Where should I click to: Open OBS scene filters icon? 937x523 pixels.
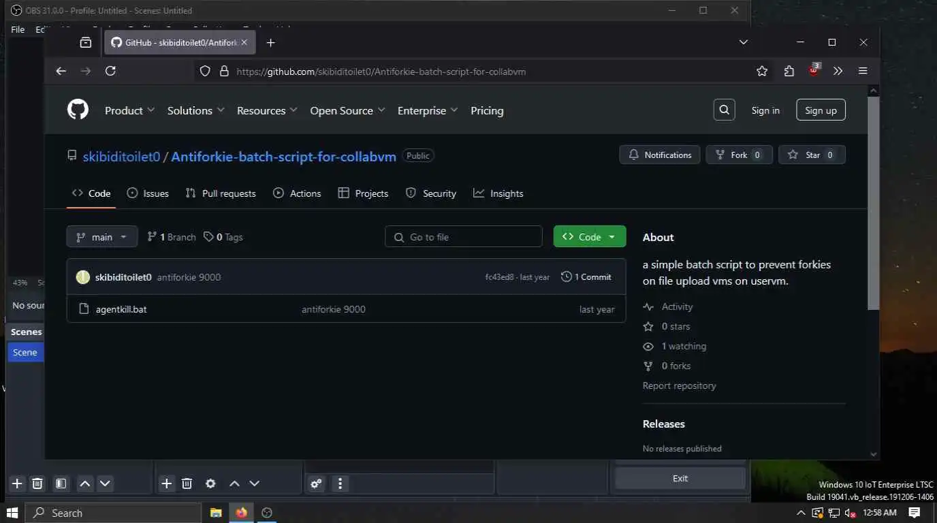pos(61,484)
